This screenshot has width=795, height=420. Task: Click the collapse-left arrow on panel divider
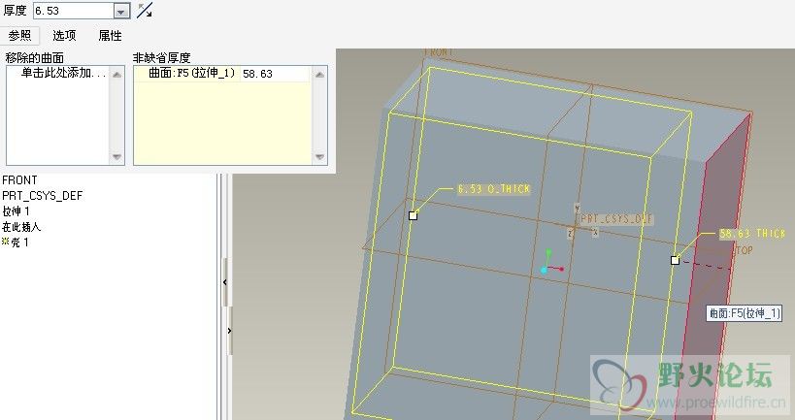pos(225,282)
